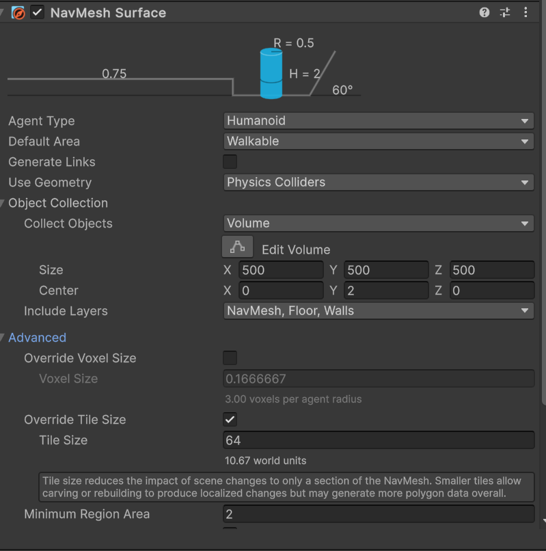Enable the Generate Links checkbox
This screenshot has height=551, width=546.
[230, 161]
